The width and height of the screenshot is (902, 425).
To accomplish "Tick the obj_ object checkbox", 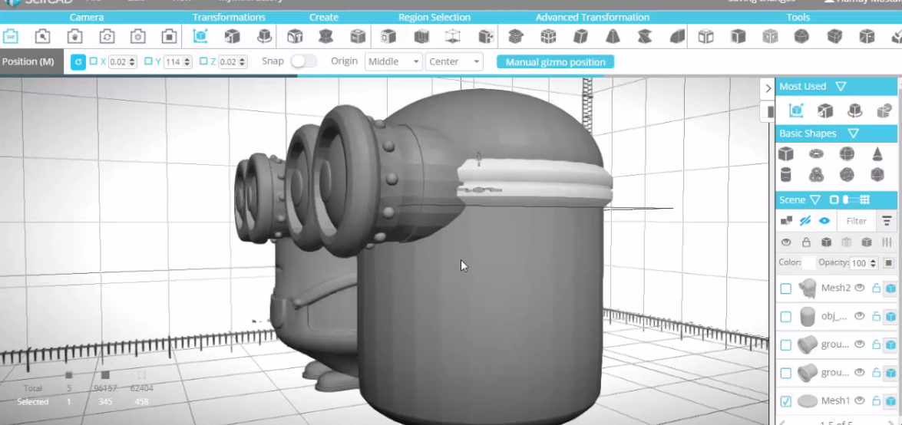I will coord(786,317).
